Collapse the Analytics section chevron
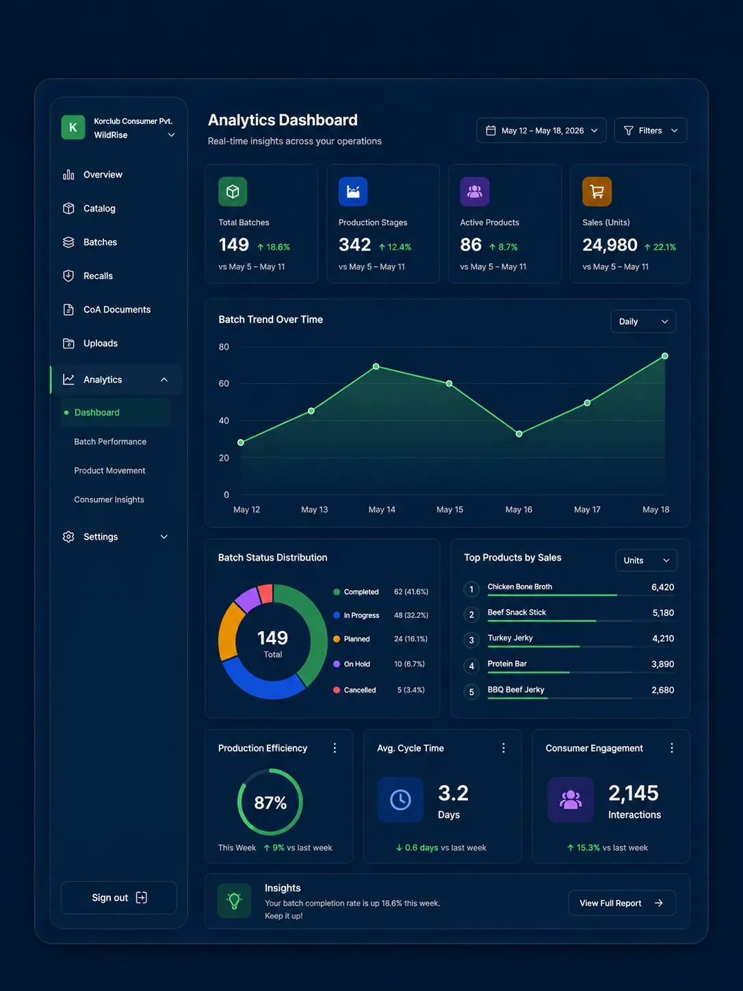 164,380
